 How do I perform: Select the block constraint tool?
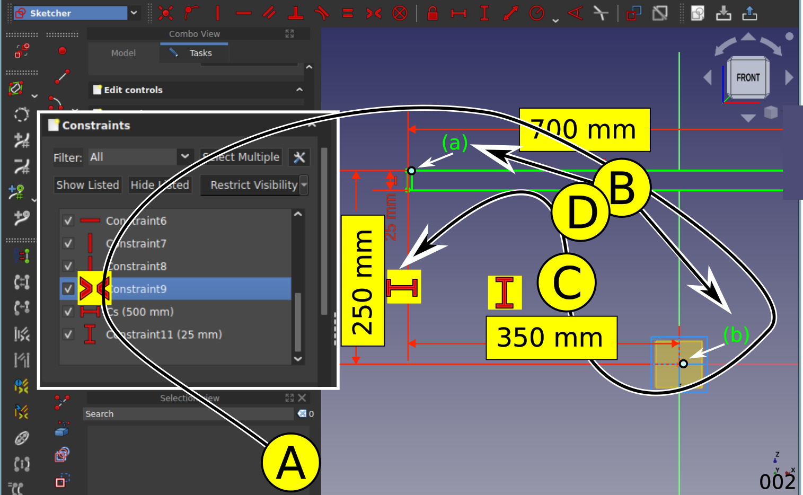point(400,13)
